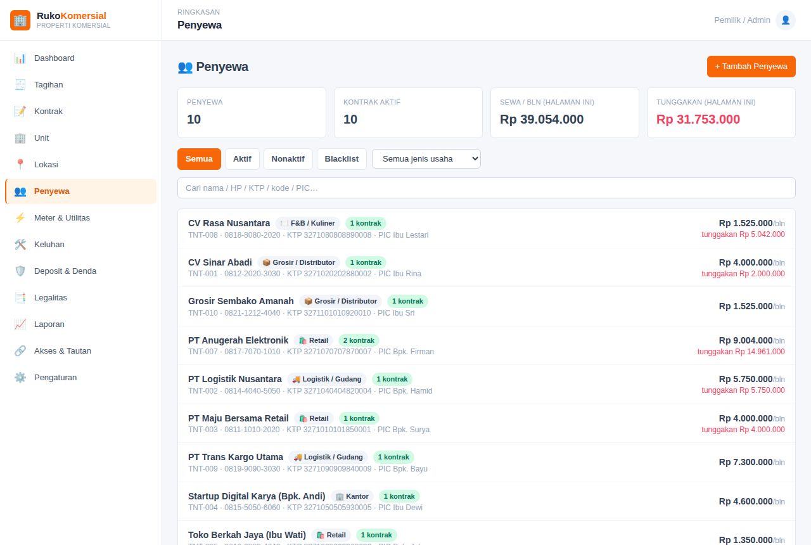Image resolution: width=811 pixels, height=545 pixels.
Task: Click the Dashboard chart icon in sidebar
Action: (x=20, y=58)
